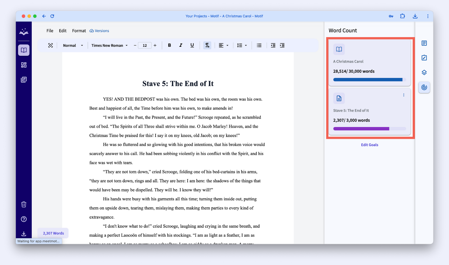Activate the focus mode icon in toolbar

[x=51, y=45]
